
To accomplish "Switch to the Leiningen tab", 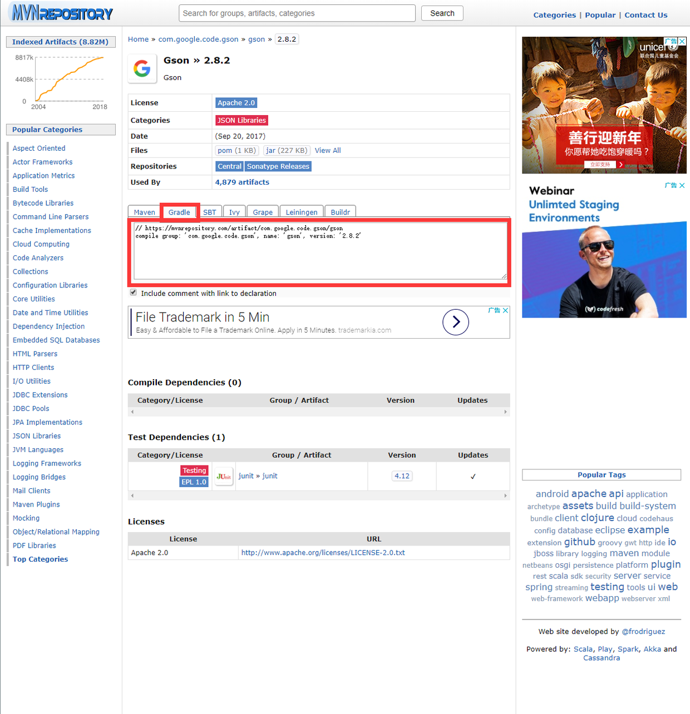I will pos(301,212).
